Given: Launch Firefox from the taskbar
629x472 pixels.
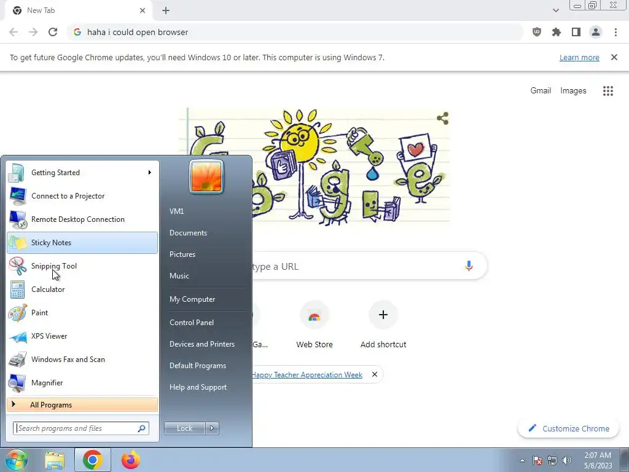Looking at the screenshot, I should tap(131, 460).
